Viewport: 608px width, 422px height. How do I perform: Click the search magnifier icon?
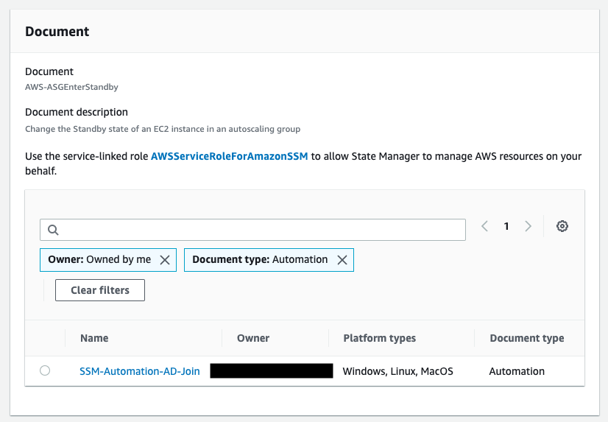(x=53, y=230)
